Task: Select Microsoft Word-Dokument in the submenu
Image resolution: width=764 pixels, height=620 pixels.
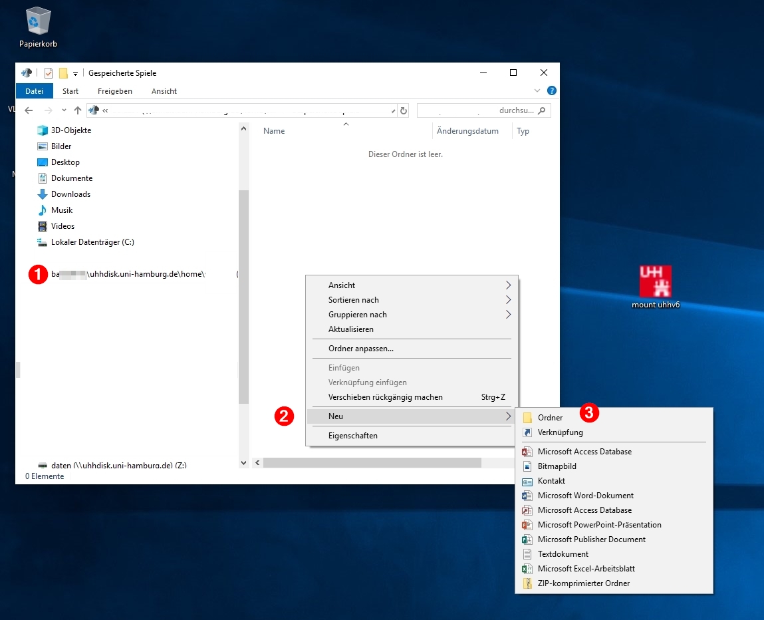Action: pyautogui.click(x=585, y=496)
